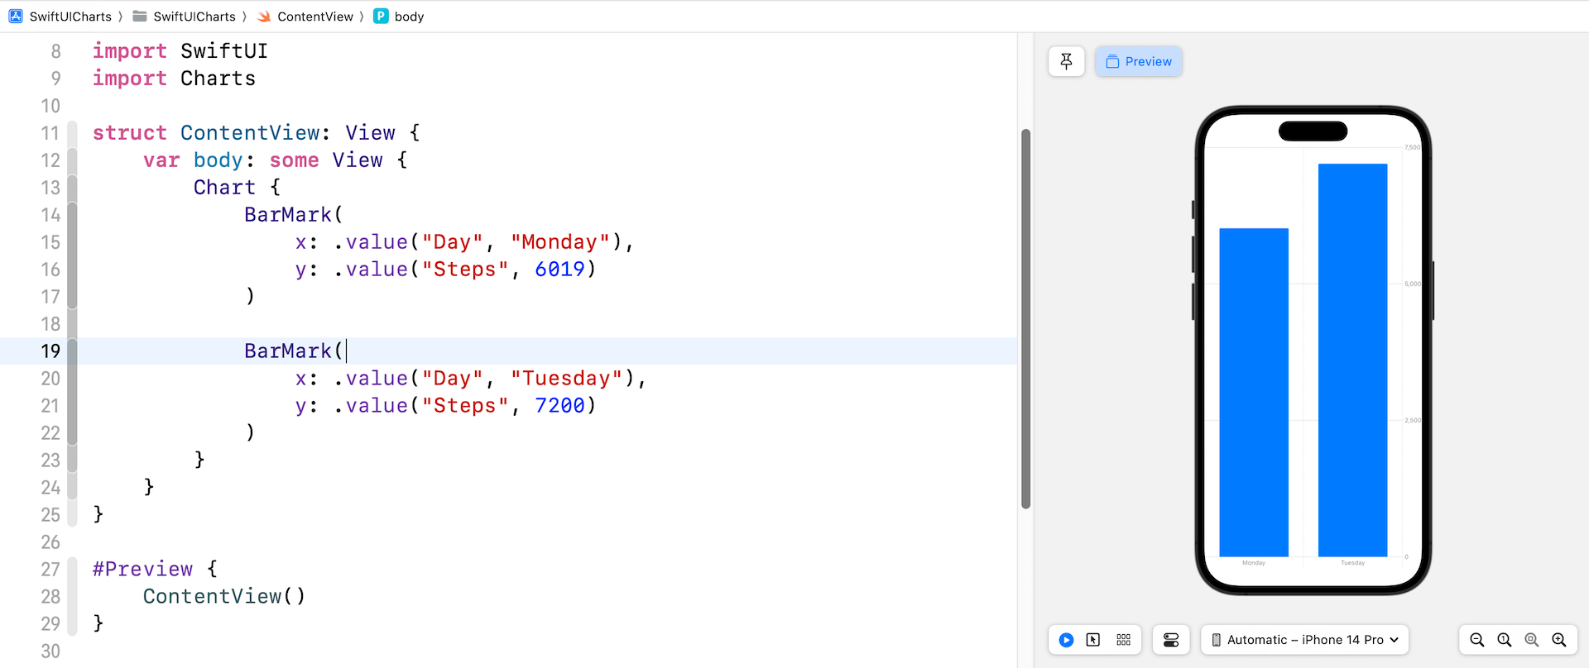The image size is (1589, 668).
Task: Open the Automatic – iPhone 14 Pro device dropdown
Action: (x=1304, y=640)
